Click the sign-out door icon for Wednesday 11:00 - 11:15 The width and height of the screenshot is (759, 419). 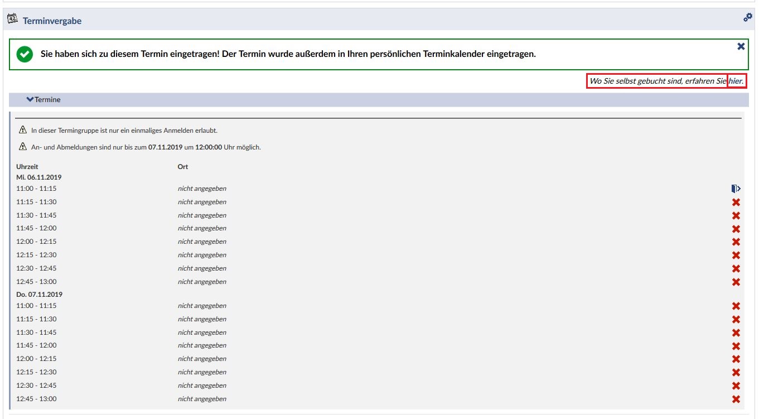coord(736,189)
